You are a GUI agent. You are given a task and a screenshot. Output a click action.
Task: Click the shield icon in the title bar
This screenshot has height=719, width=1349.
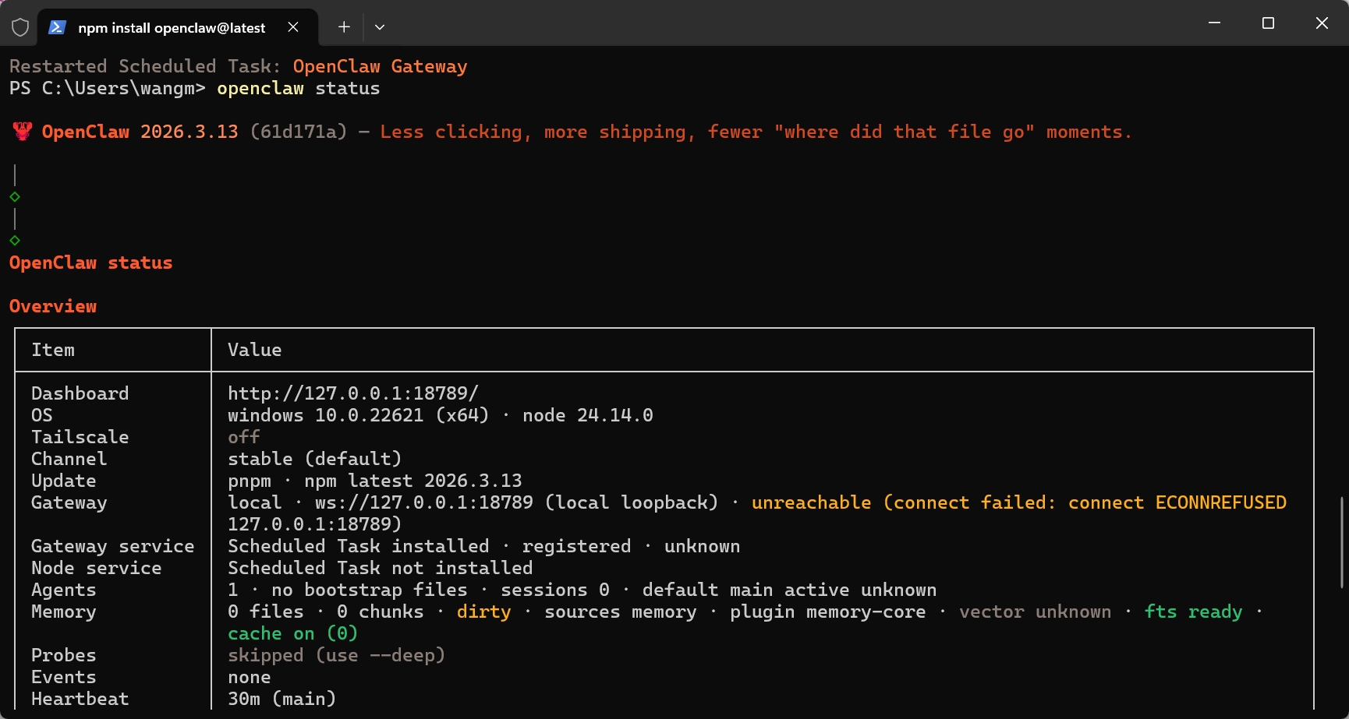(x=20, y=27)
